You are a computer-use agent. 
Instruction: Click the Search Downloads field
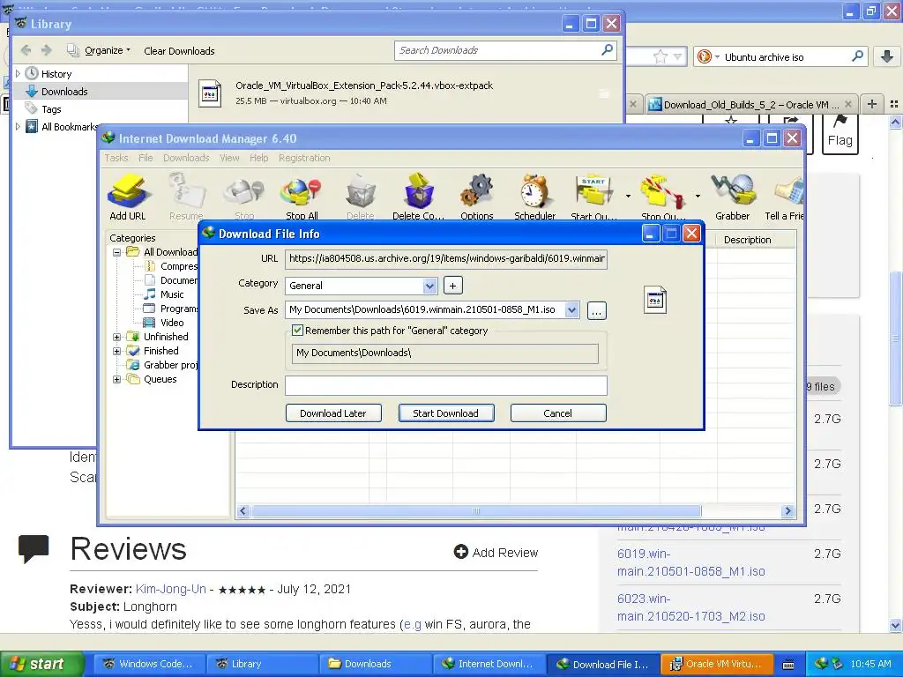click(x=505, y=50)
